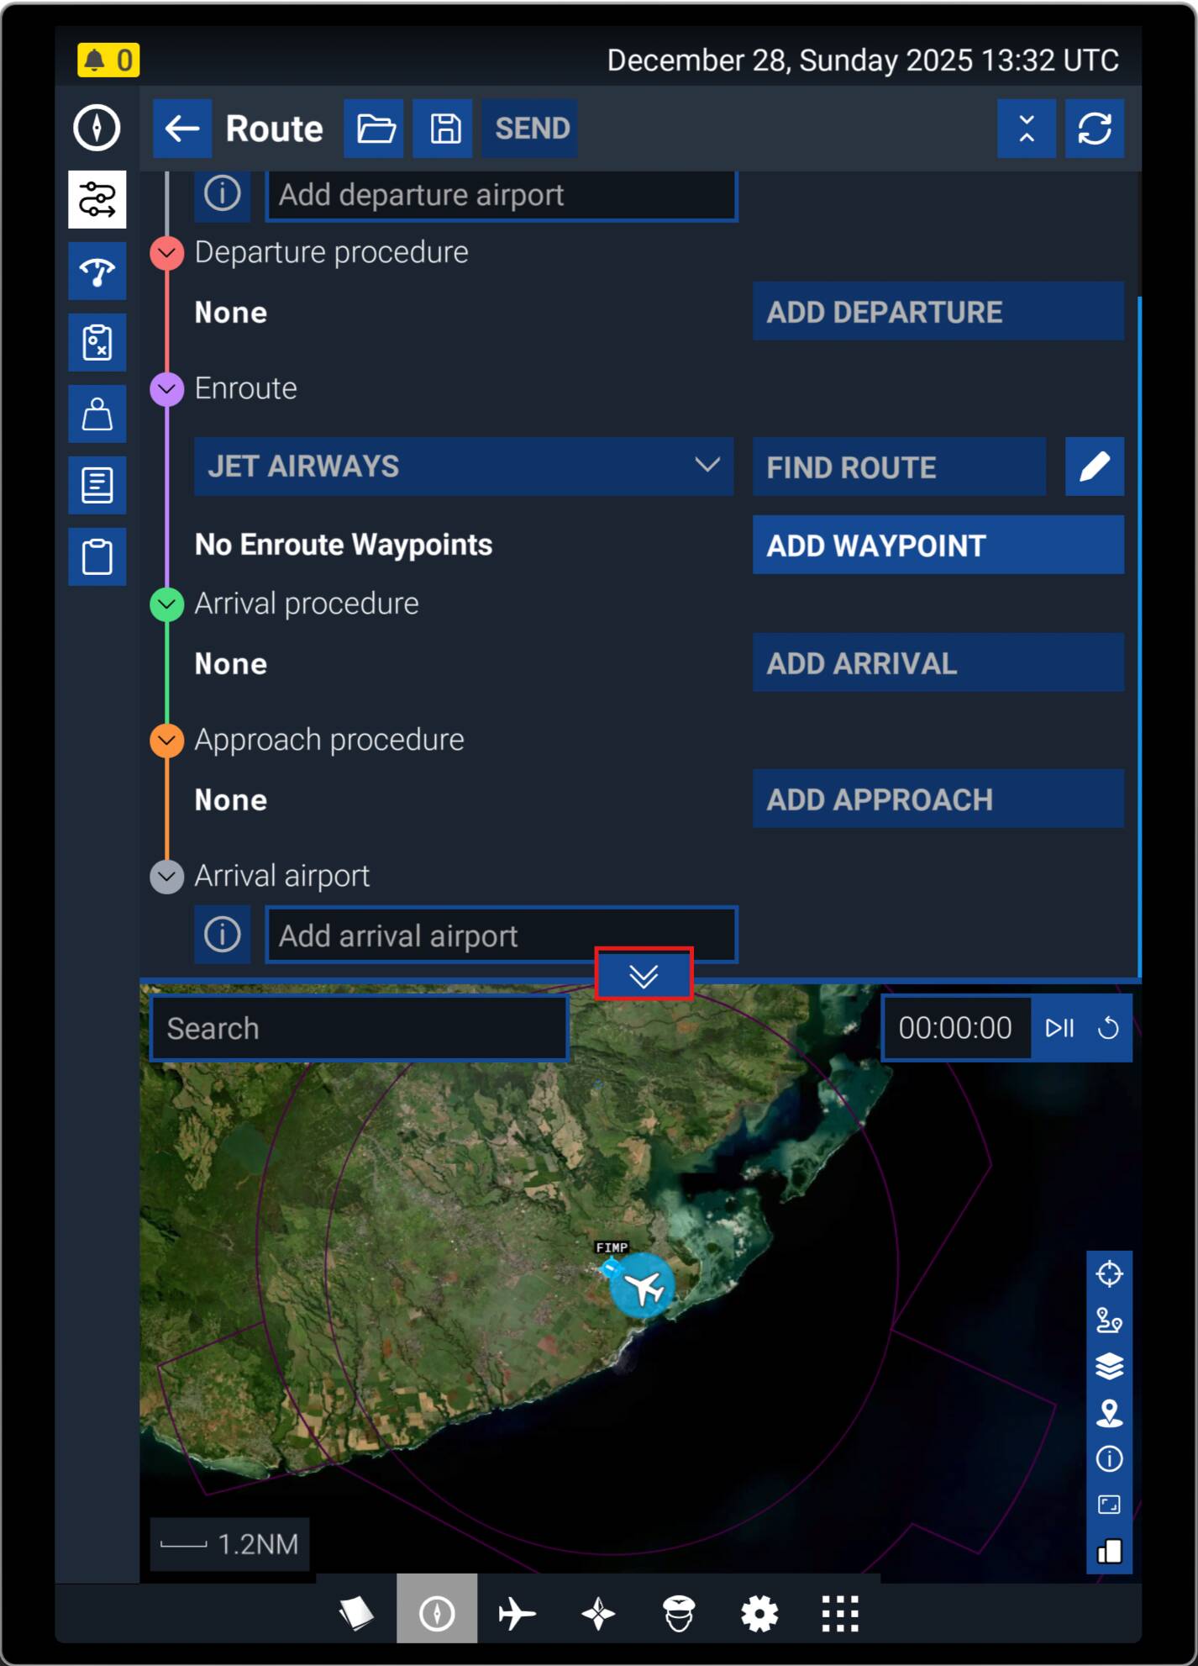Collapse all route sections
This screenshot has width=1198, height=1666.
pyautogui.click(x=1027, y=129)
